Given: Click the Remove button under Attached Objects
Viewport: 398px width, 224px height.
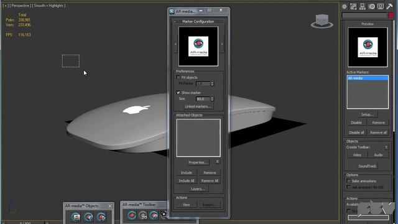Looking at the screenshot, I should [x=210, y=173].
